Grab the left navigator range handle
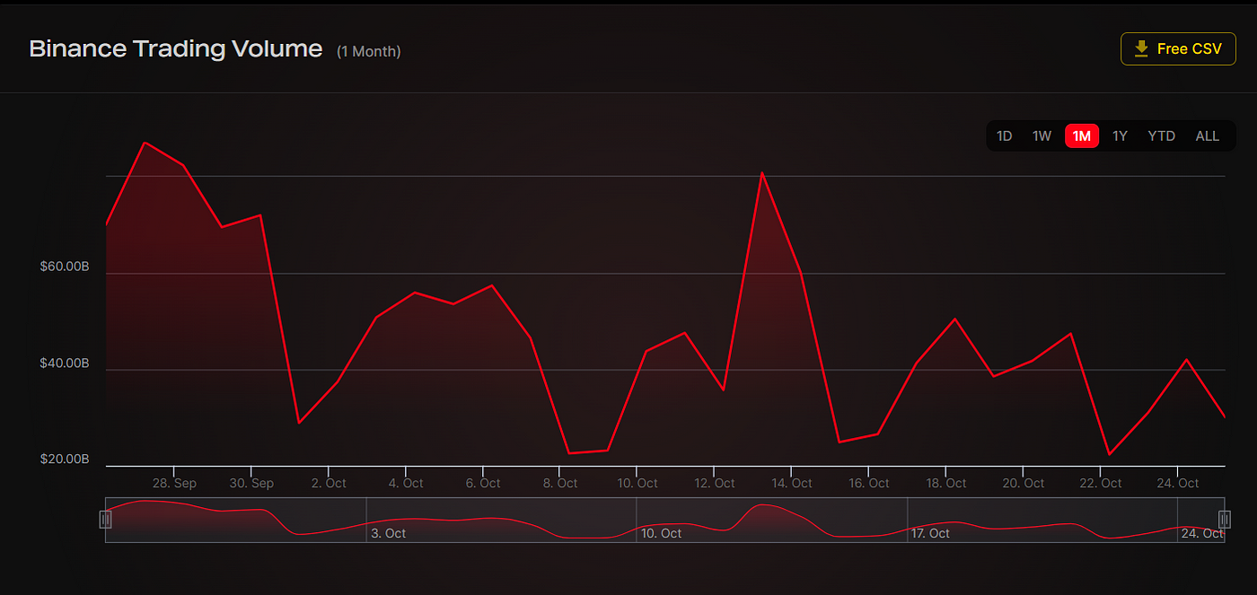The height and width of the screenshot is (595, 1257). tap(105, 519)
